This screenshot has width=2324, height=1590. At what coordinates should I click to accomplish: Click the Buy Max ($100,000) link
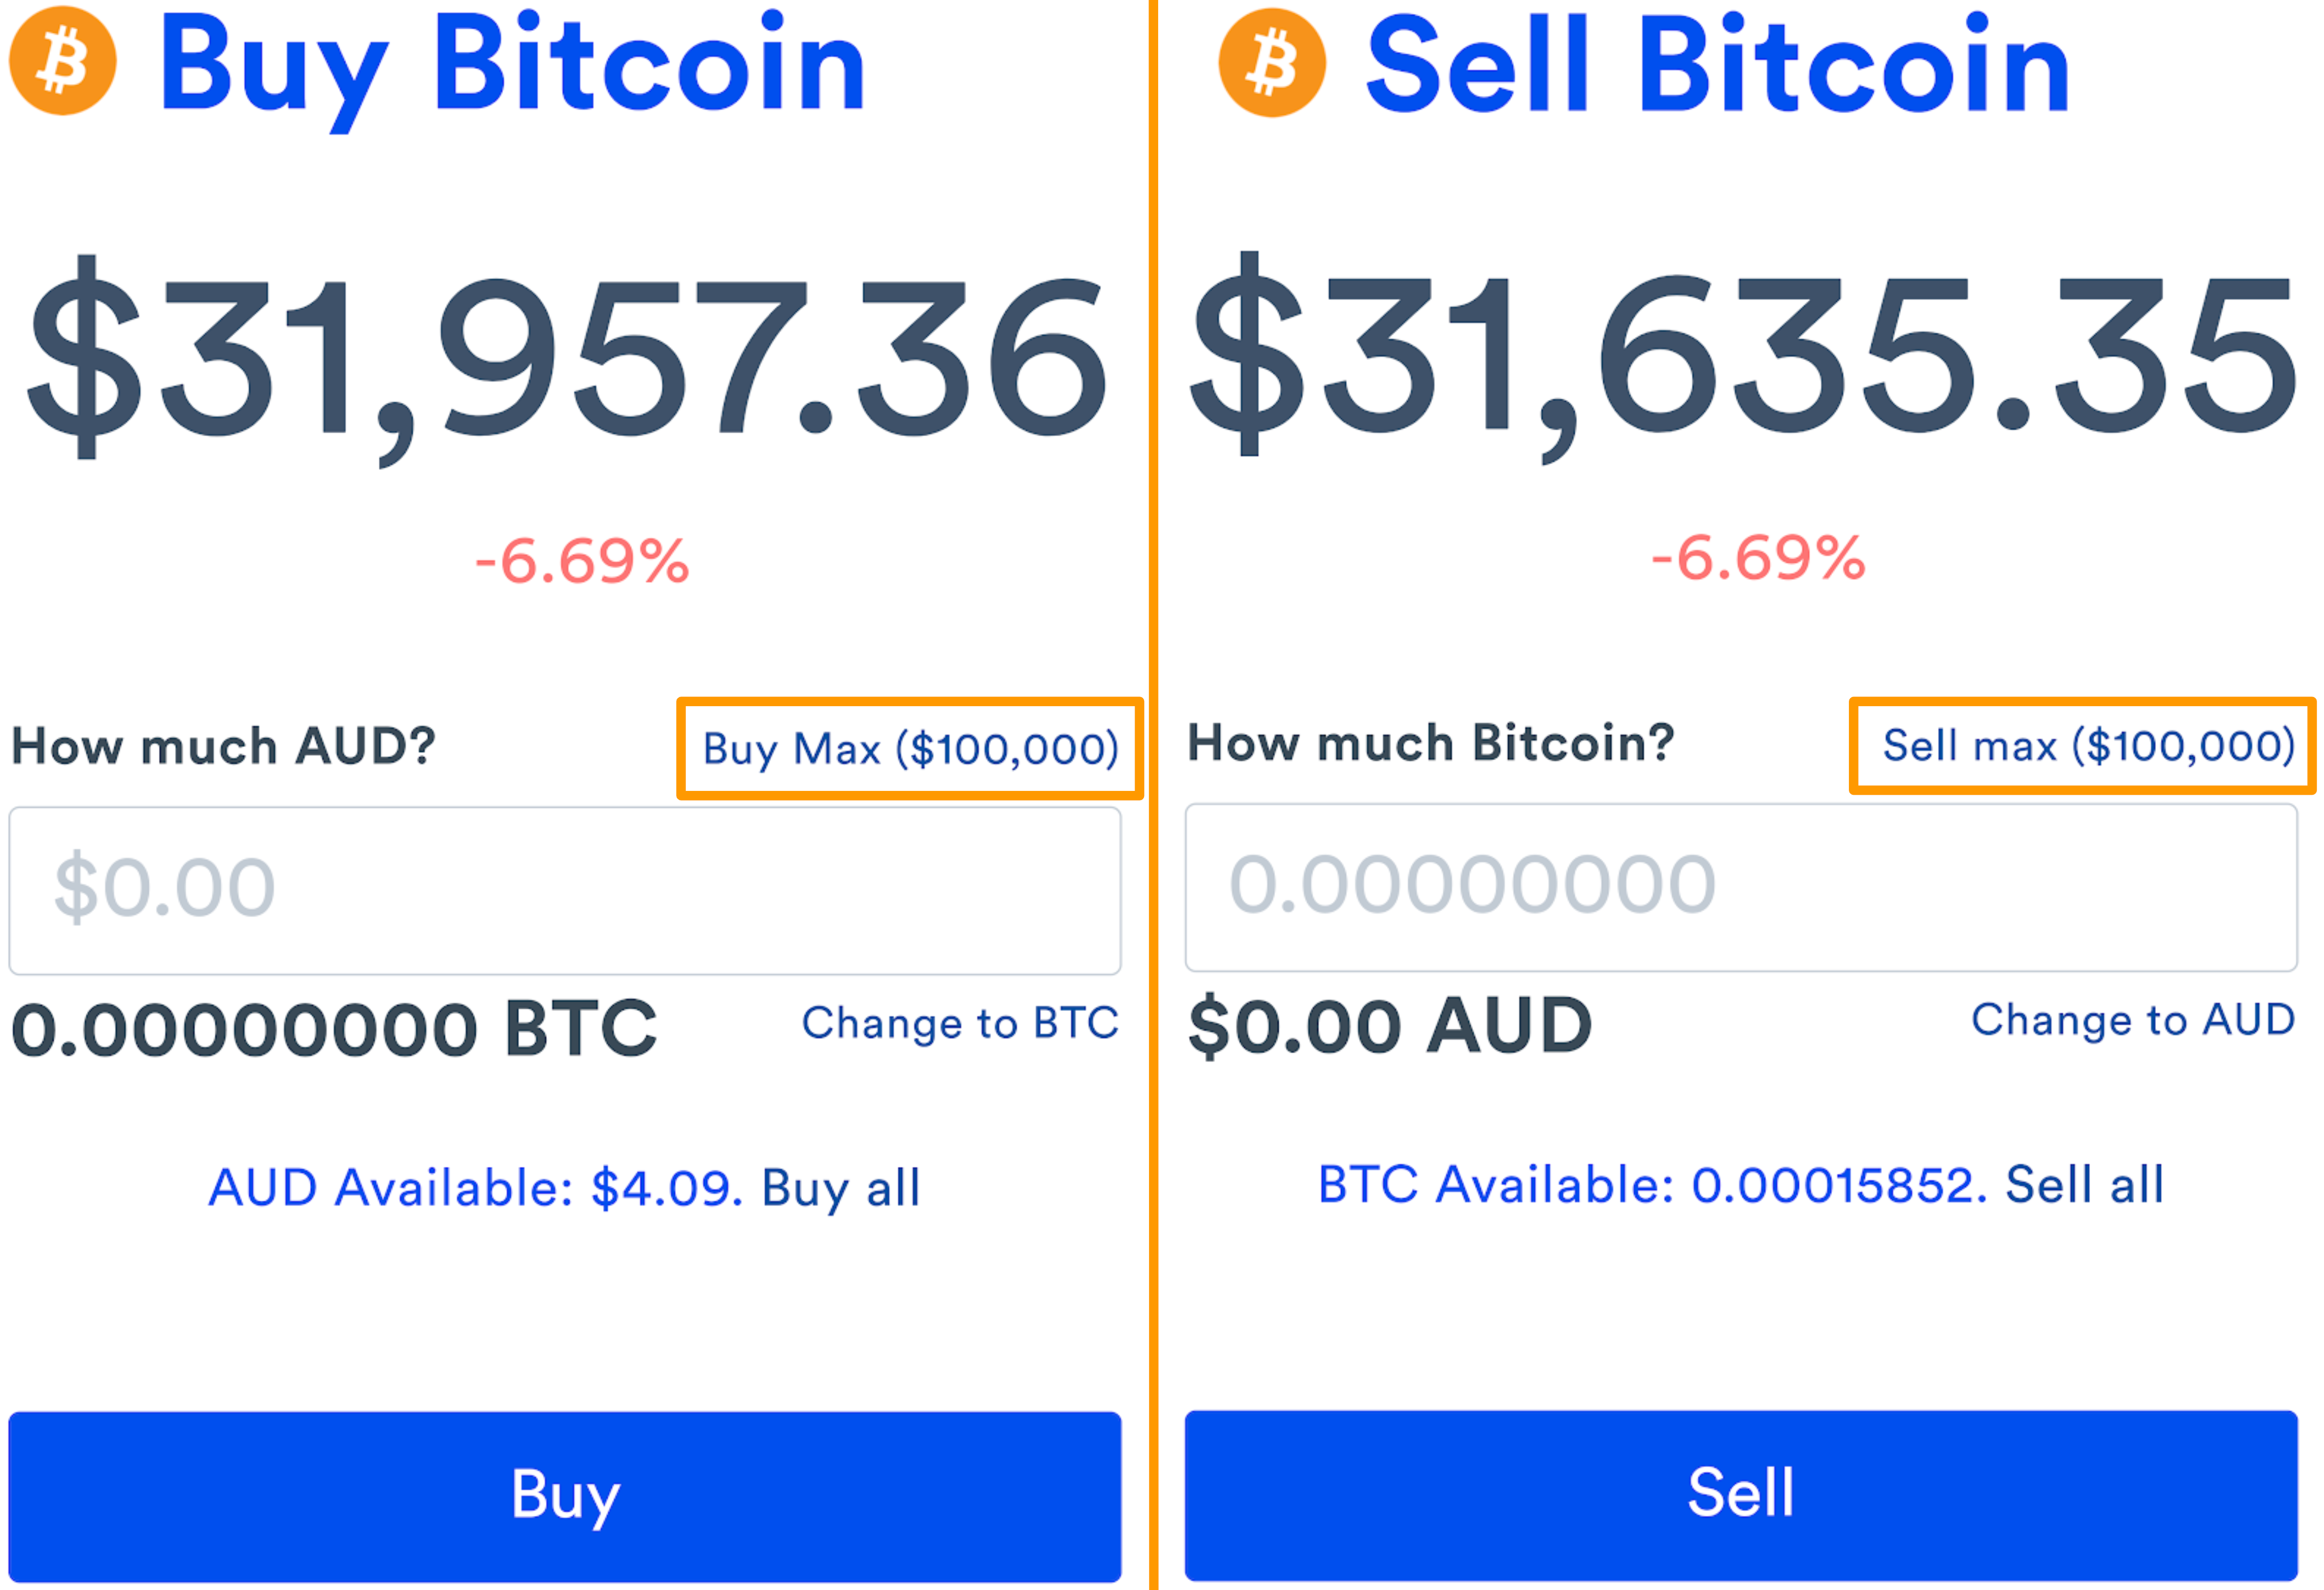click(x=910, y=749)
